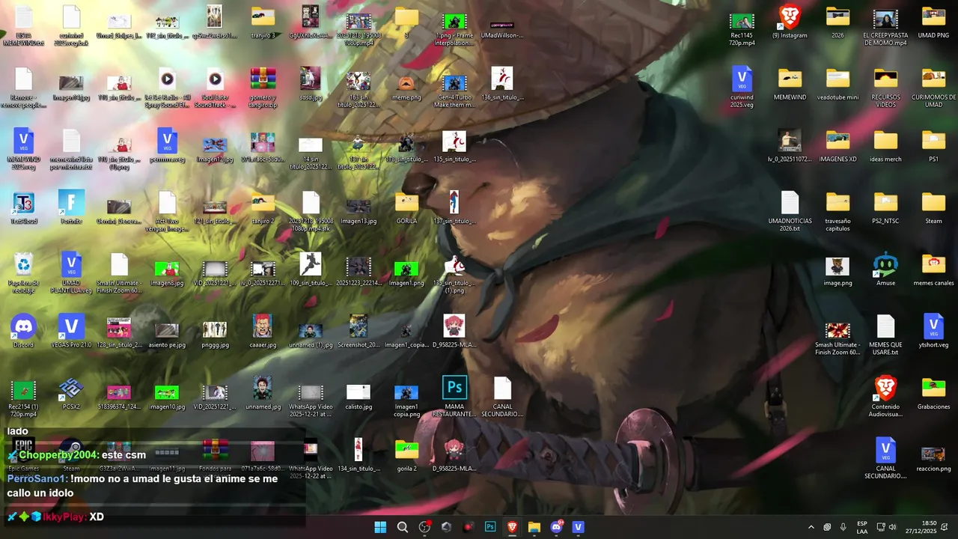This screenshot has height=539, width=958.
Task: Open File Explorer from the taskbar
Action: tap(534, 527)
